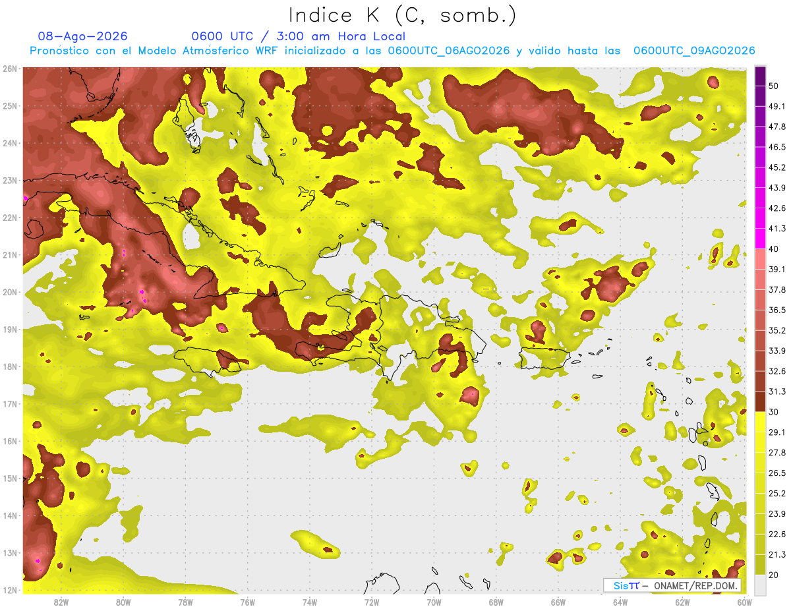The image size is (791, 611).
Task: Select the "17N" latitude label
Action: (x=10, y=404)
